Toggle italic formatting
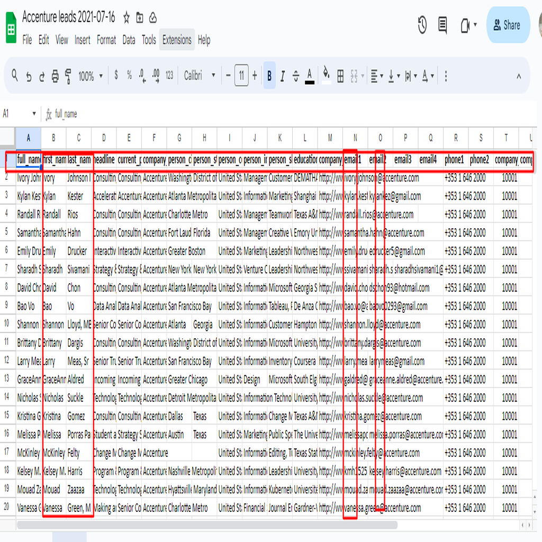The height and width of the screenshot is (542, 542). (283, 76)
